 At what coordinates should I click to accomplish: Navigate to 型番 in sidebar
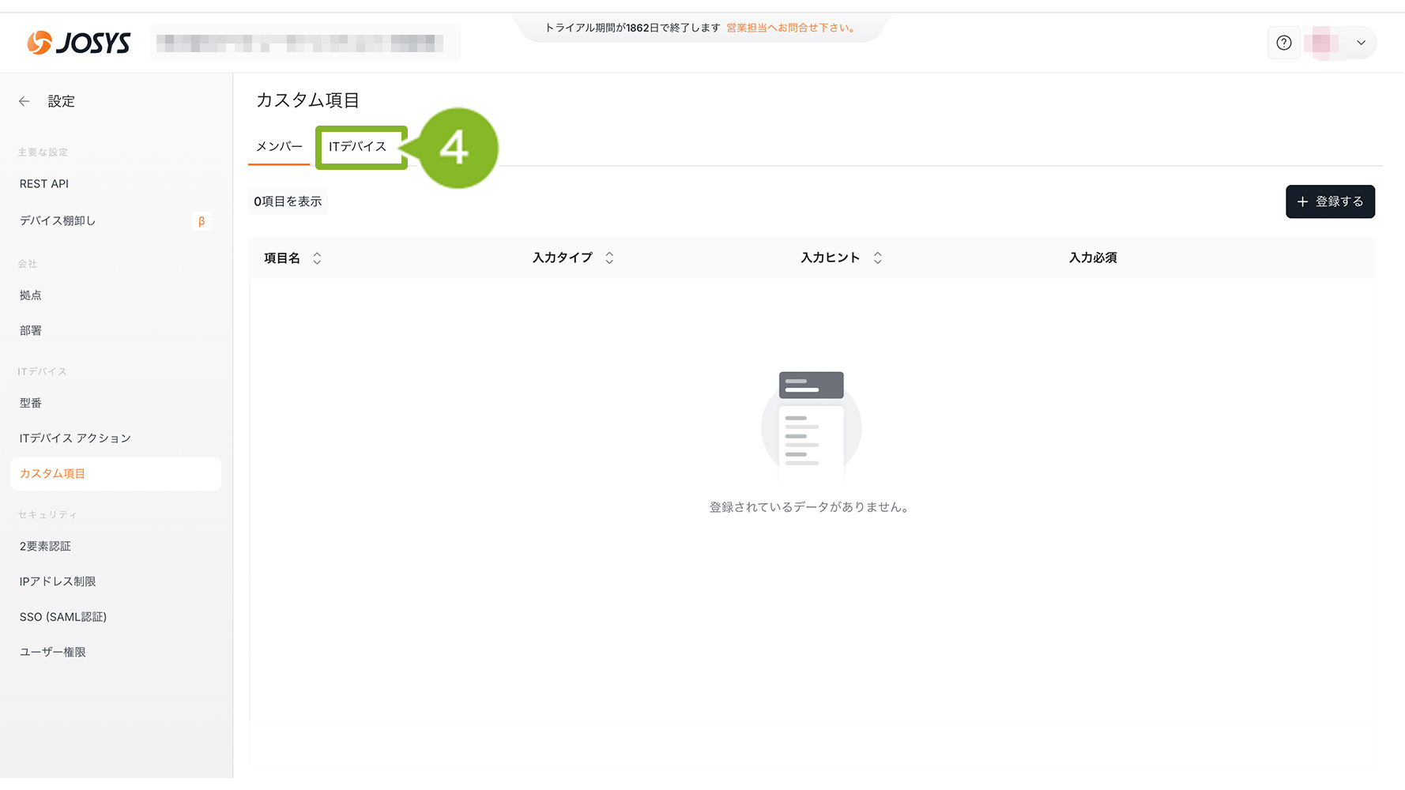[x=31, y=403]
